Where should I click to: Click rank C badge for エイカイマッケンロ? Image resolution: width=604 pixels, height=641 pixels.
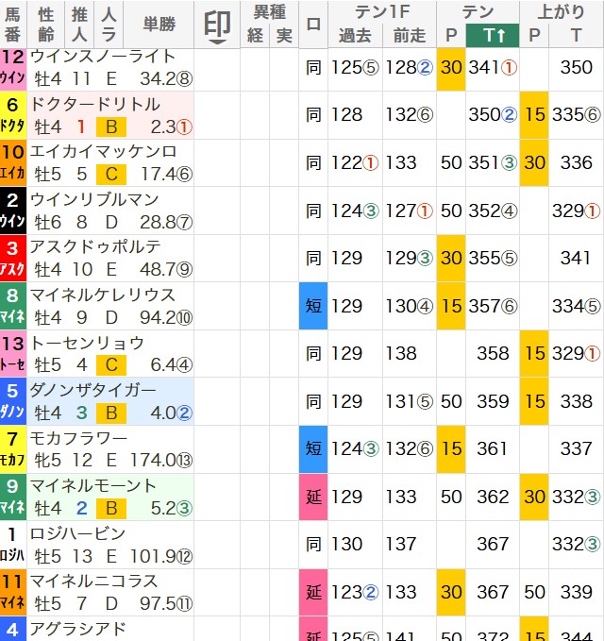pos(111,175)
